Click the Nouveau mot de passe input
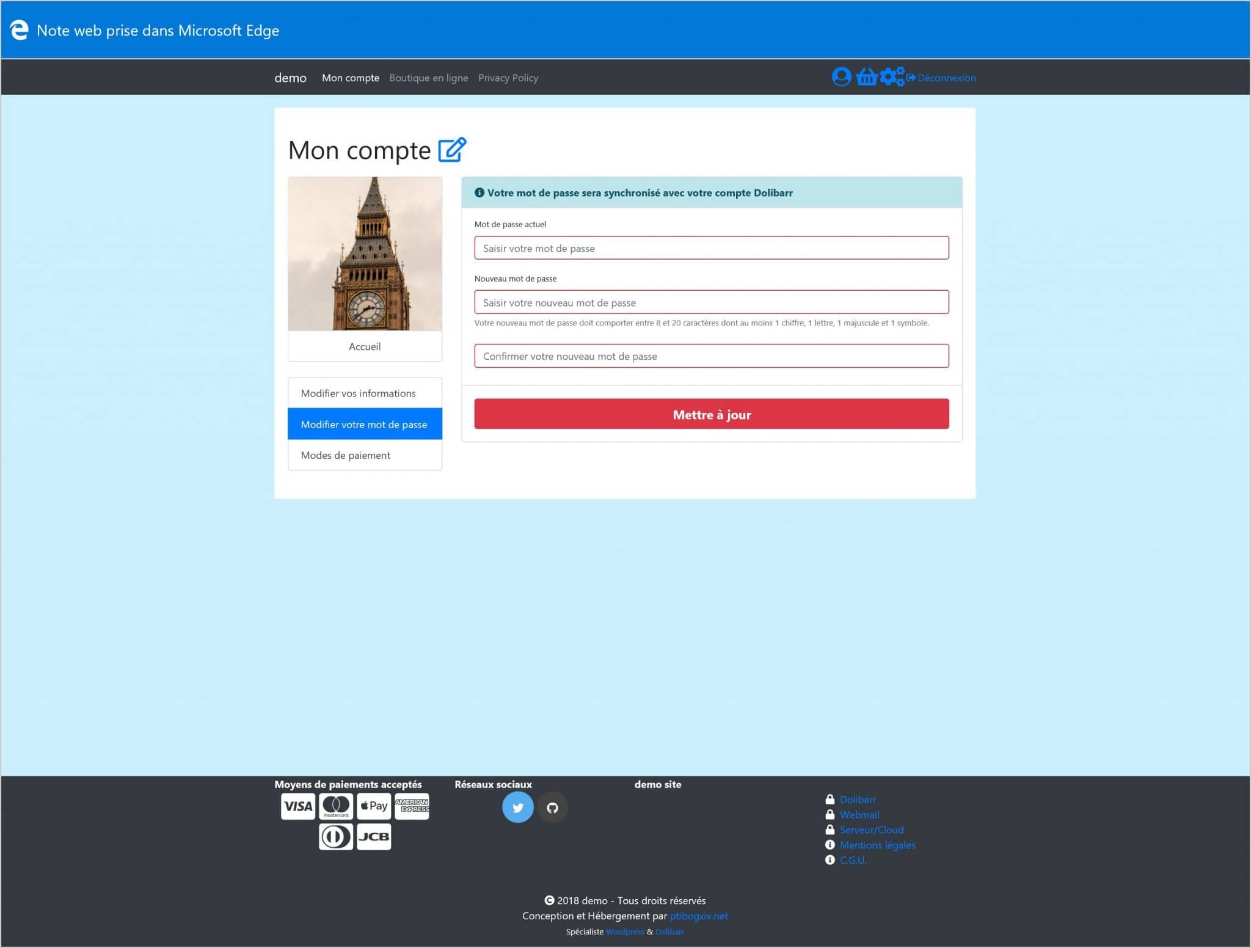Screen dimensions: 1251x948 (x=711, y=302)
